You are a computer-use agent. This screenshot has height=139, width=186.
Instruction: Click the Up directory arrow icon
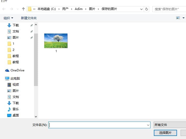coord(23,9)
